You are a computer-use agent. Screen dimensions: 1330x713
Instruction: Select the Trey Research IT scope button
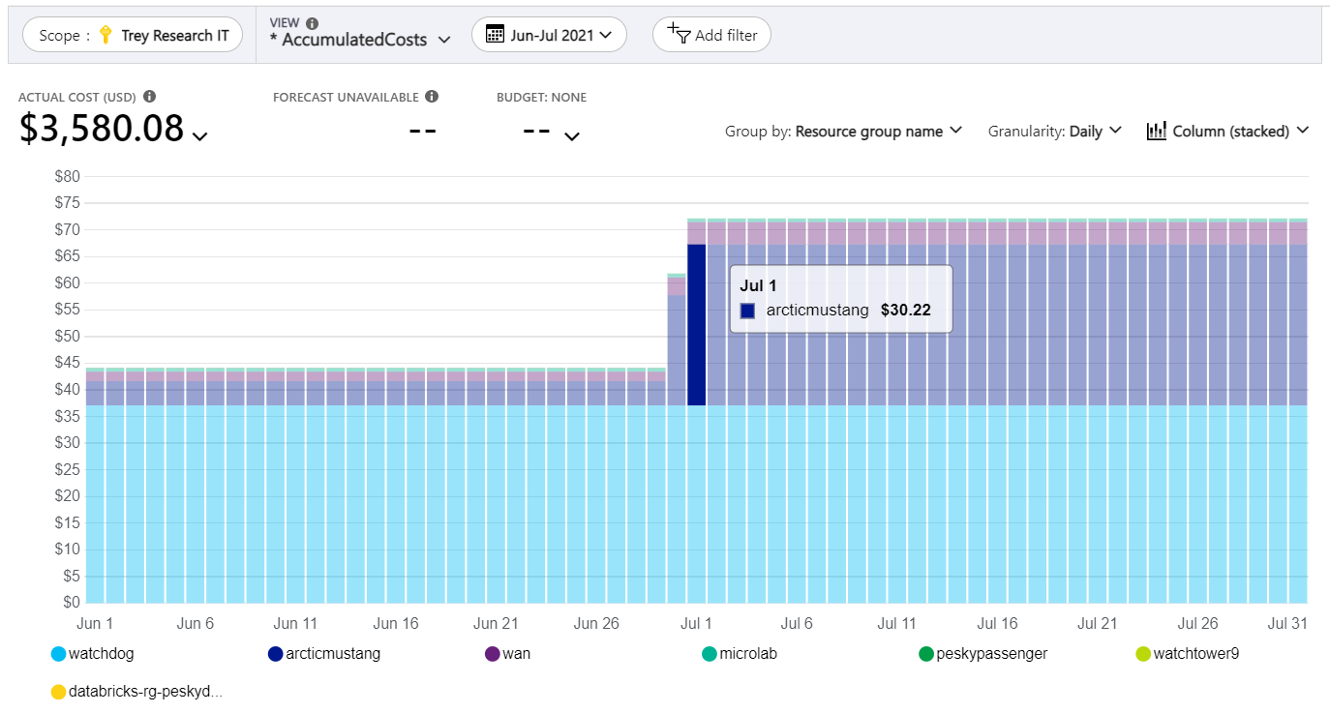133,36
